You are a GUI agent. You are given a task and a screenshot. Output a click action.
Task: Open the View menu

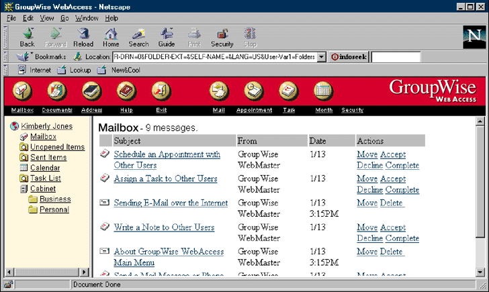47,18
